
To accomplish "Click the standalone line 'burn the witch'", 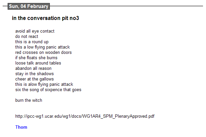I will click(29, 100).
